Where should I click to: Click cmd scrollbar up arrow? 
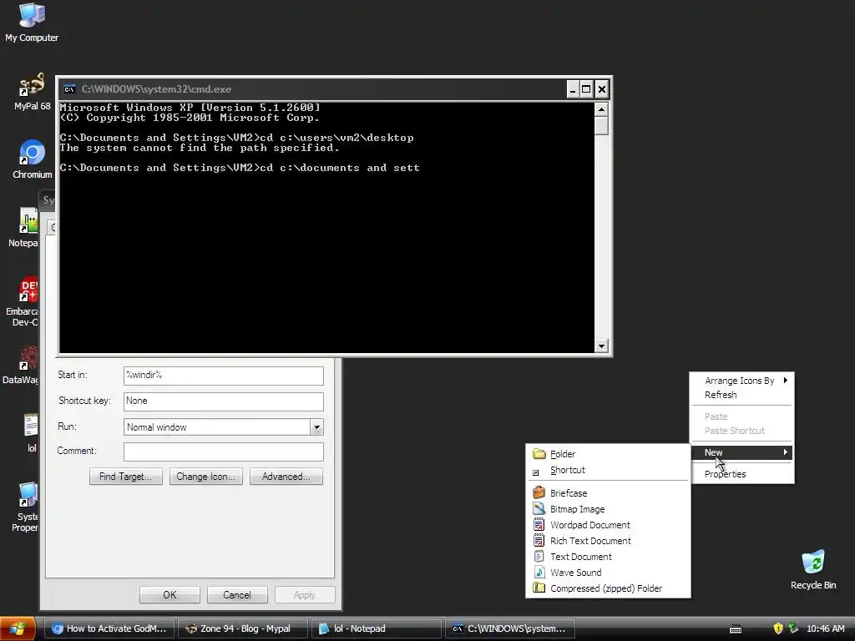[601, 109]
